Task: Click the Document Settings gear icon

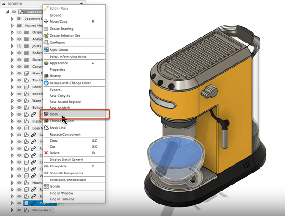Action: point(19,19)
